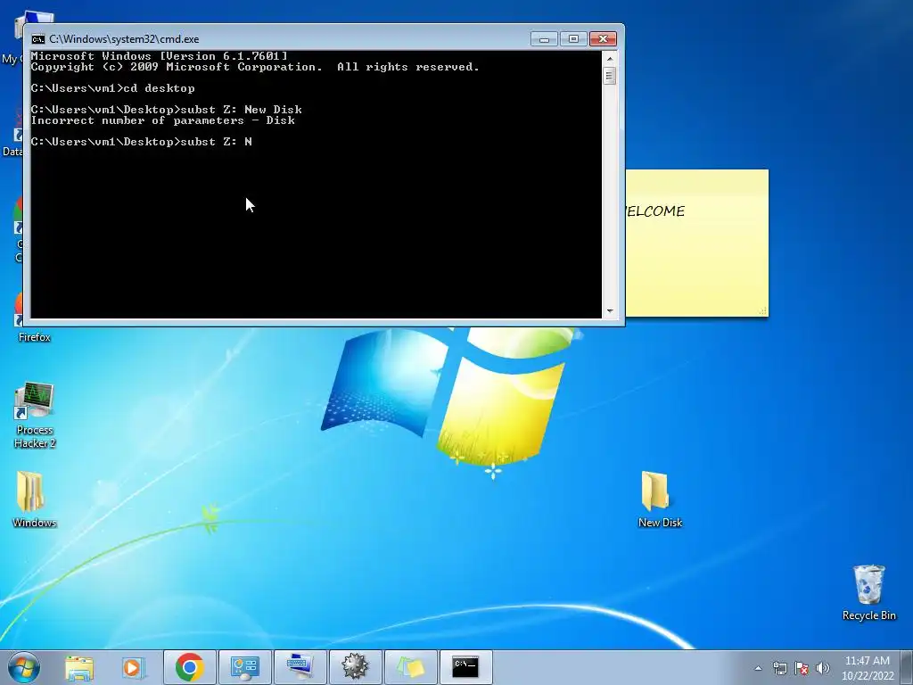
Task: Open the spiked gear taskbar application
Action: click(x=355, y=667)
